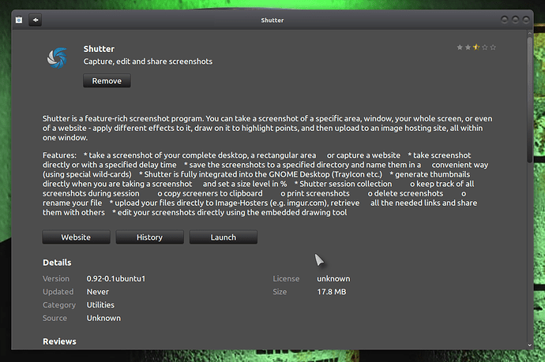
Task: Click the last window control button in the title bar
Action: [526, 20]
